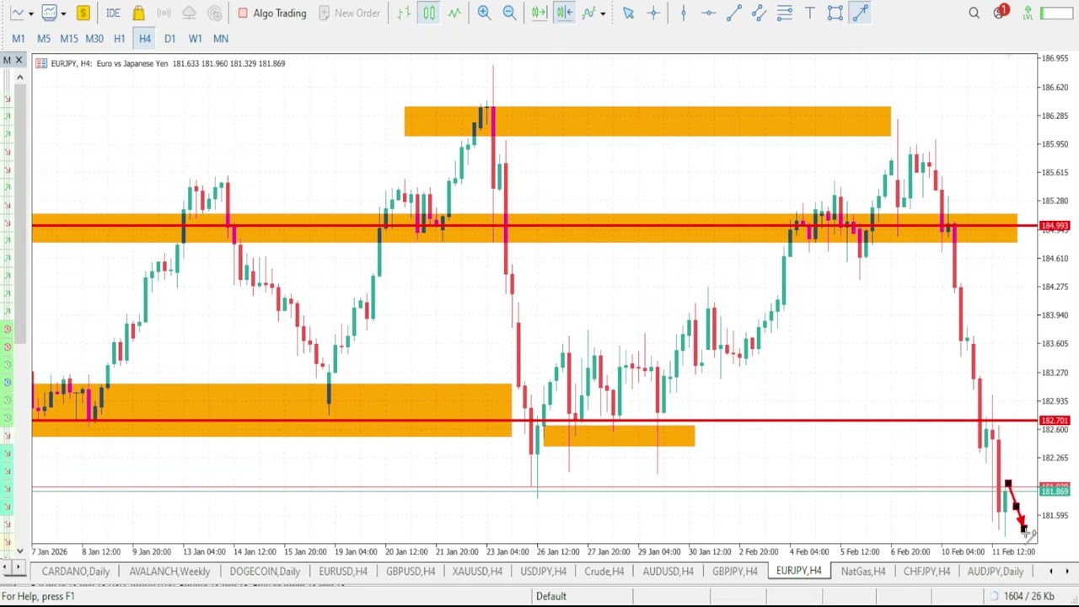Select the crosshair tool
1079x607 pixels.
[x=653, y=13]
